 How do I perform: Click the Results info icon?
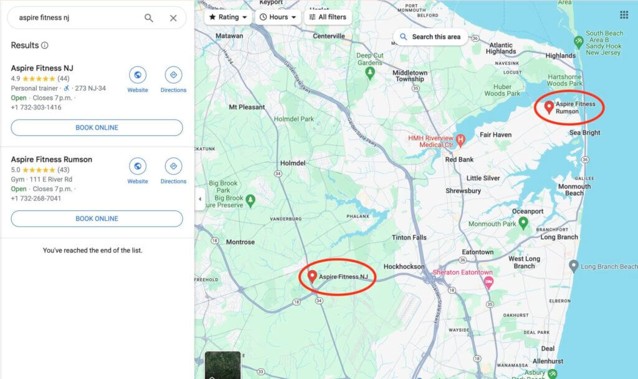(x=44, y=45)
